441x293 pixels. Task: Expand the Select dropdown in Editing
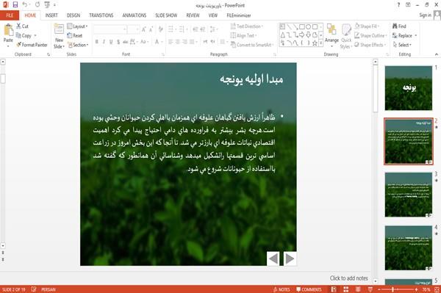pyautogui.click(x=402, y=45)
